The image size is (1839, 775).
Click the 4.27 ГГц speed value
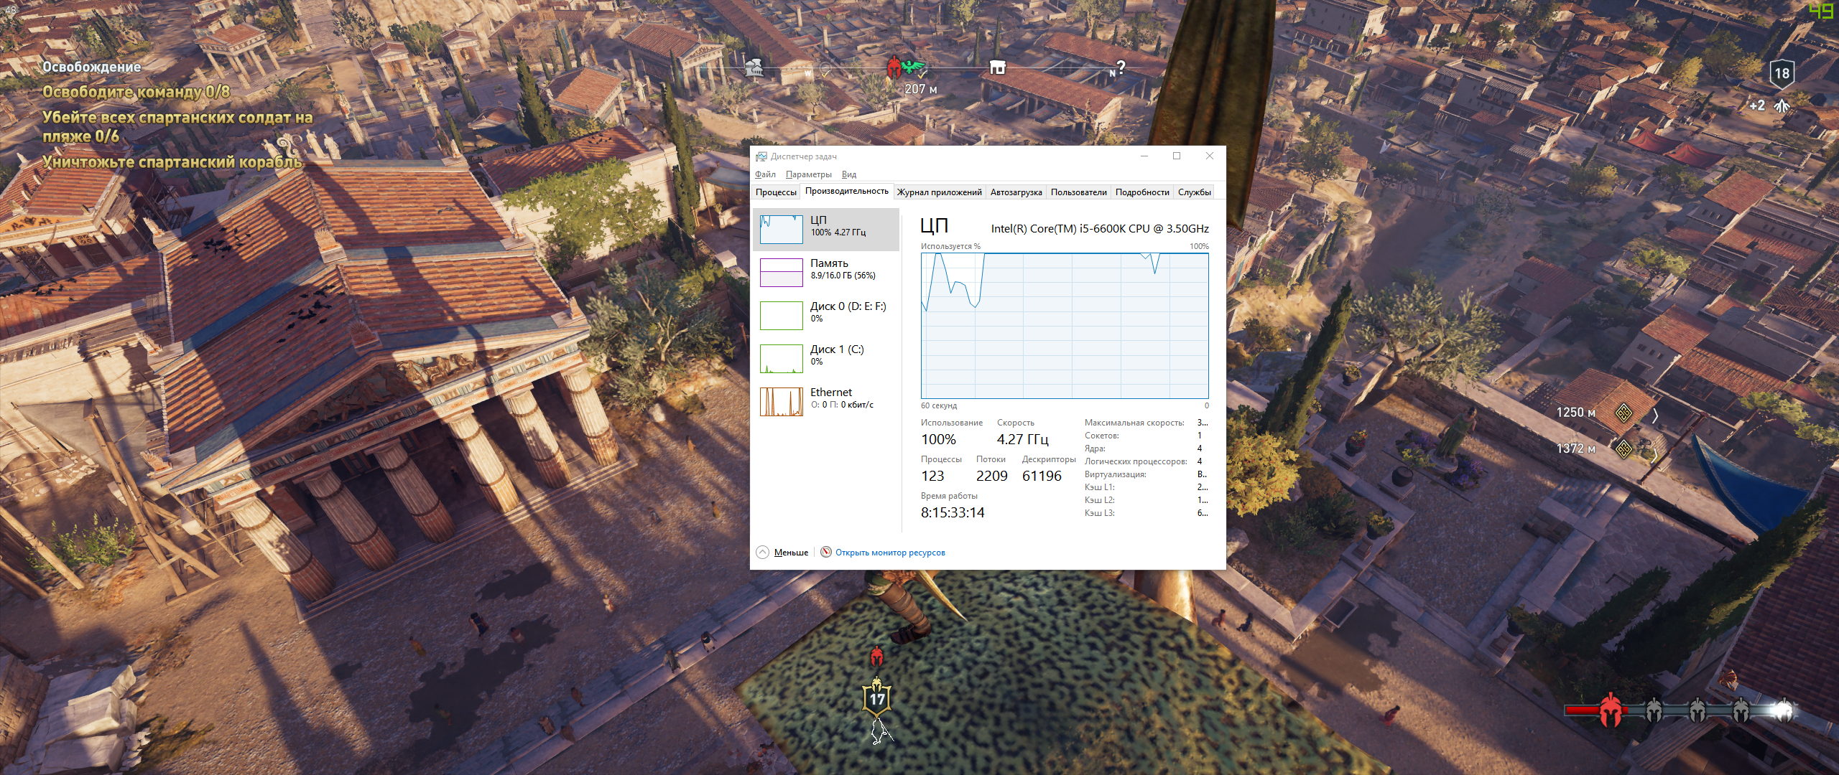coord(1022,439)
